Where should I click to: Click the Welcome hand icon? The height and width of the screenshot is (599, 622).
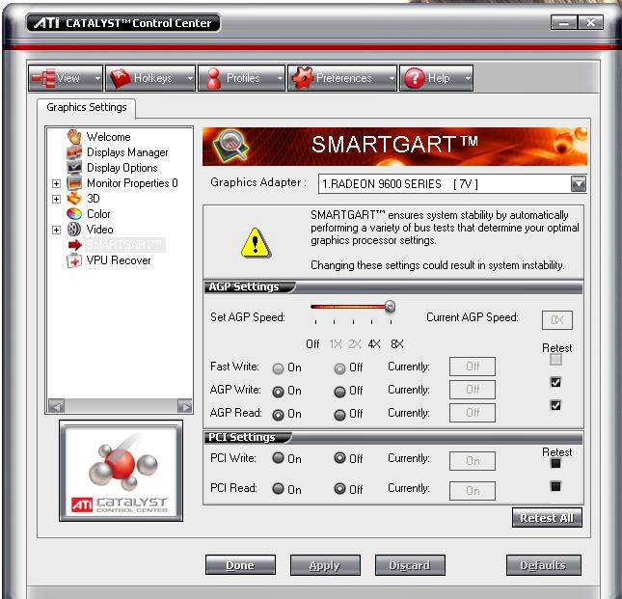74,137
